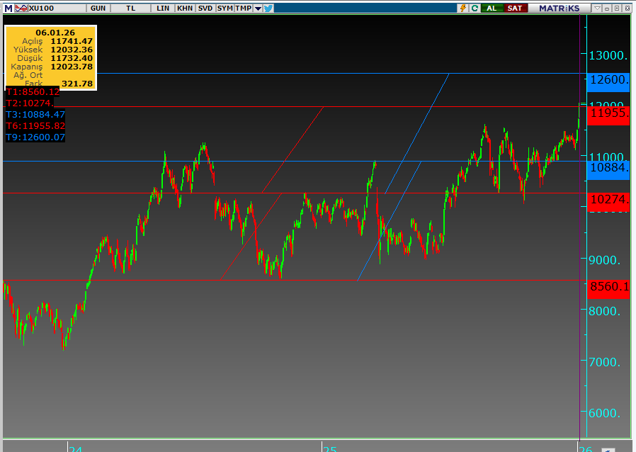Expand the dropdown arrow after TMP
Screen dimensions: 636x452
258,8
